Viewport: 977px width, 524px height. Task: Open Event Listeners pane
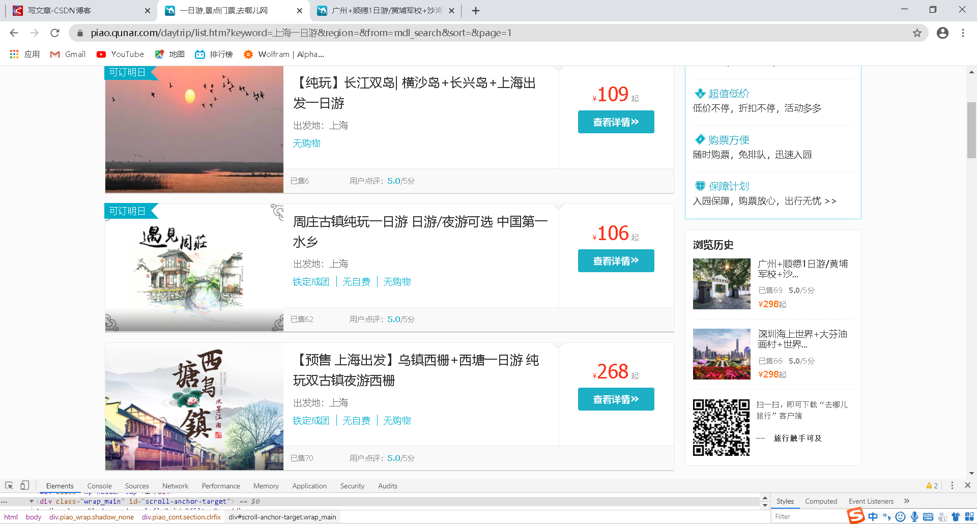pyautogui.click(x=871, y=502)
